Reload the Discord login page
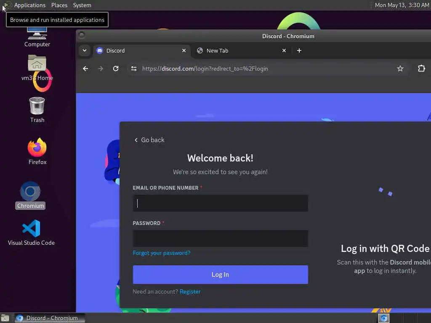 pos(116,69)
